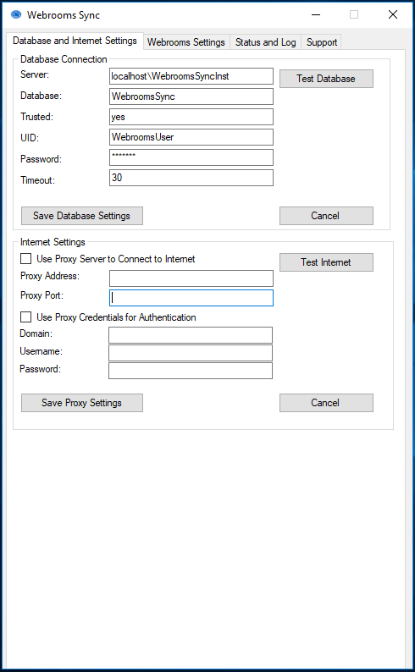Click the Proxy Address input field

click(191, 278)
